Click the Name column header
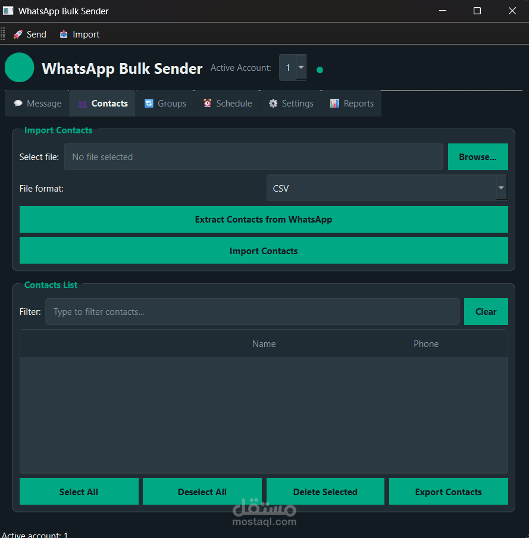The image size is (529, 538). [264, 344]
